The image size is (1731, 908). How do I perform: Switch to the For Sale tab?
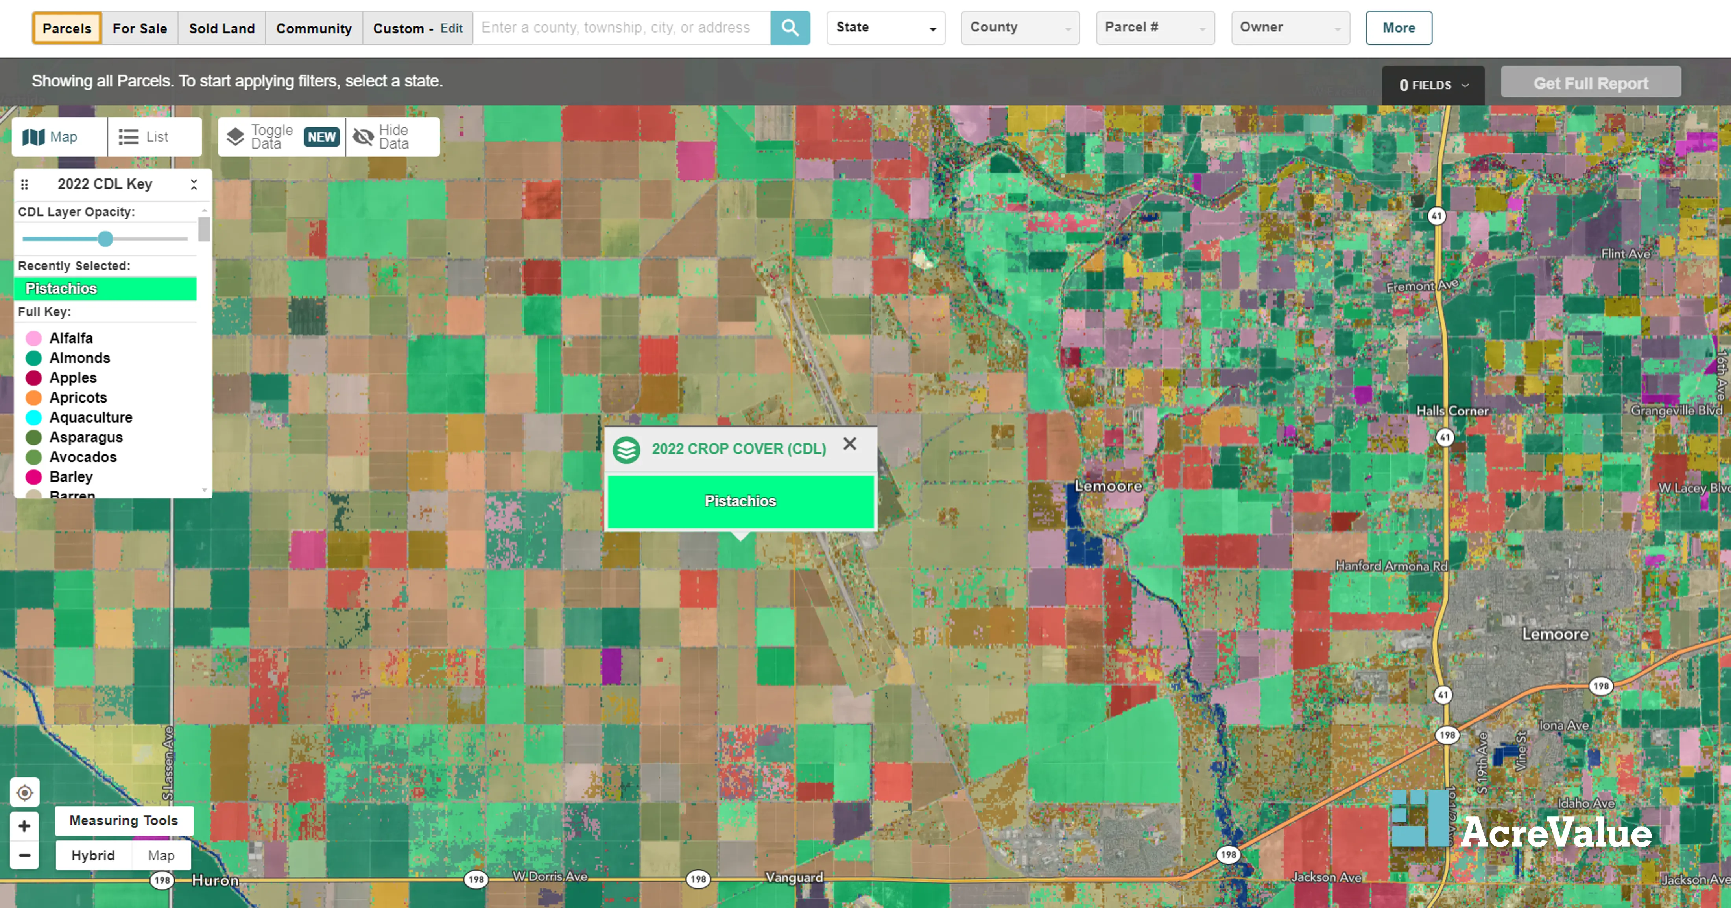140,28
